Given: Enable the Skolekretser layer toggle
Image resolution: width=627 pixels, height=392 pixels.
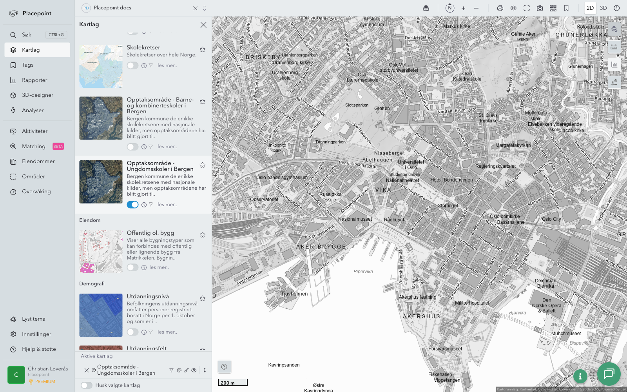Looking at the screenshot, I should pos(132,65).
